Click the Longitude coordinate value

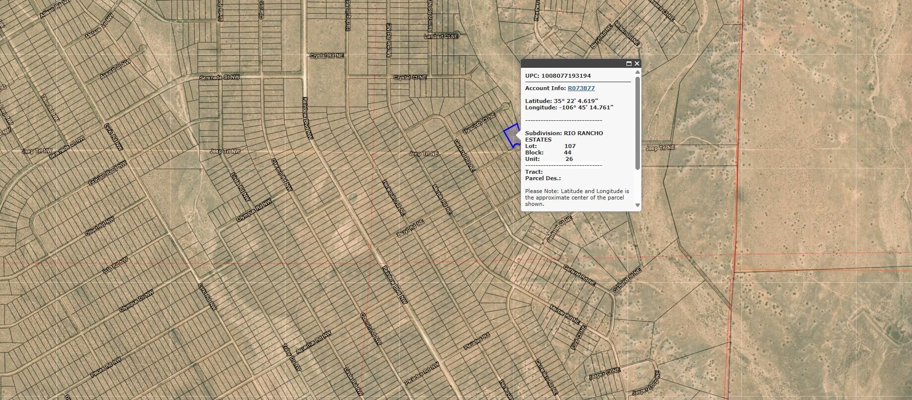586,107
